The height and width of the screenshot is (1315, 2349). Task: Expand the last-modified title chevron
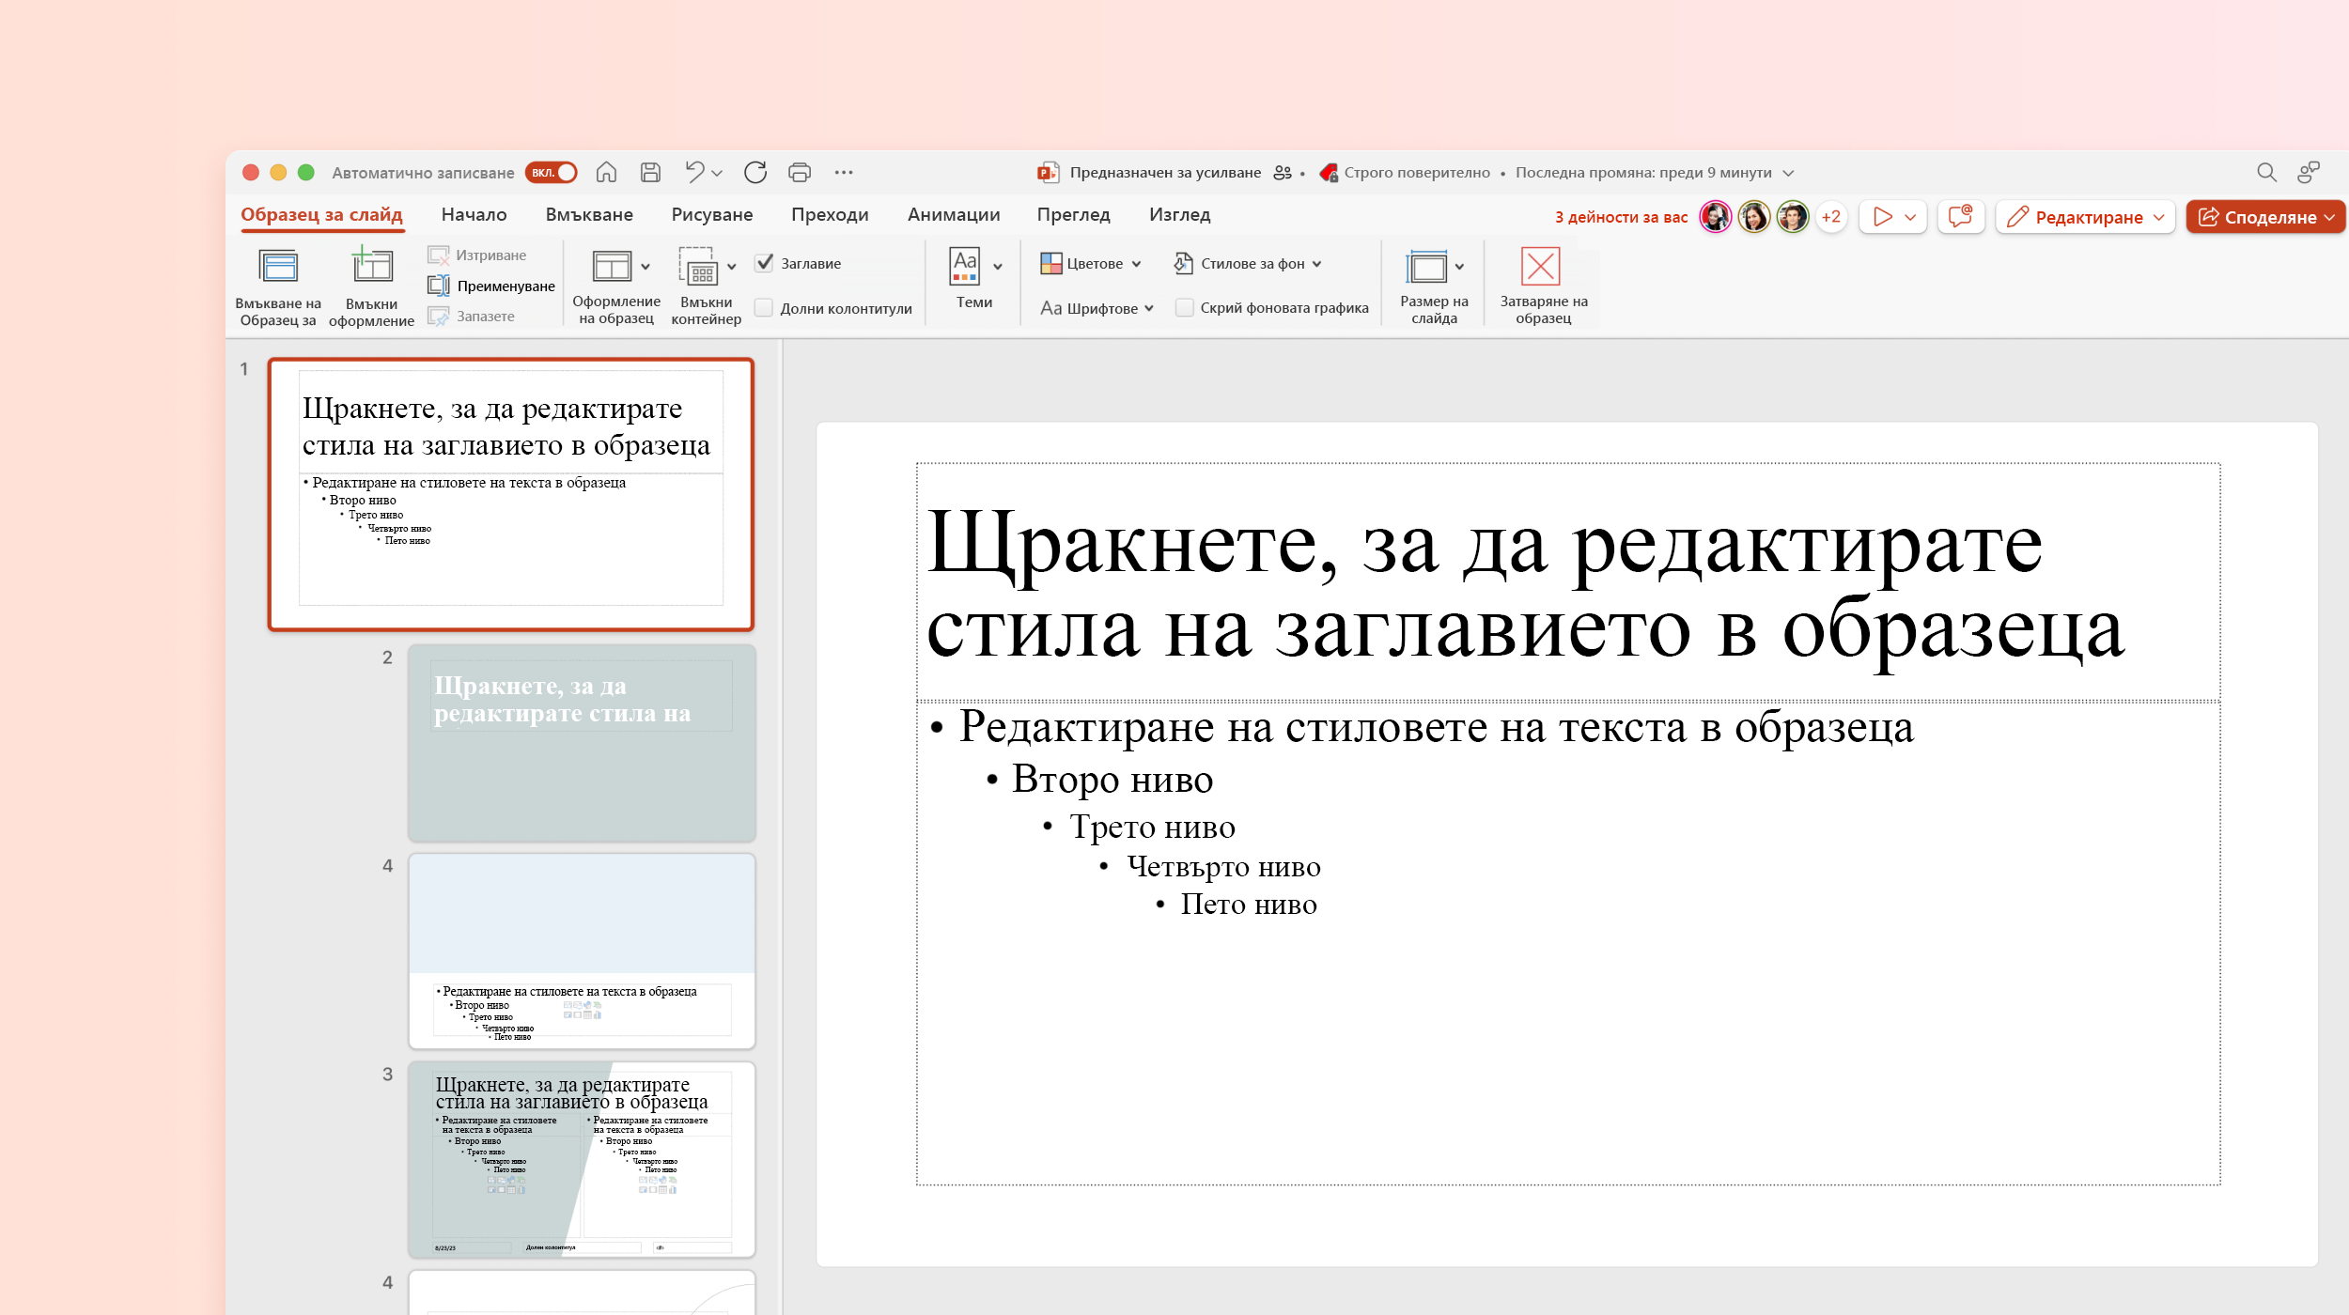click(x=1788, y=173)
